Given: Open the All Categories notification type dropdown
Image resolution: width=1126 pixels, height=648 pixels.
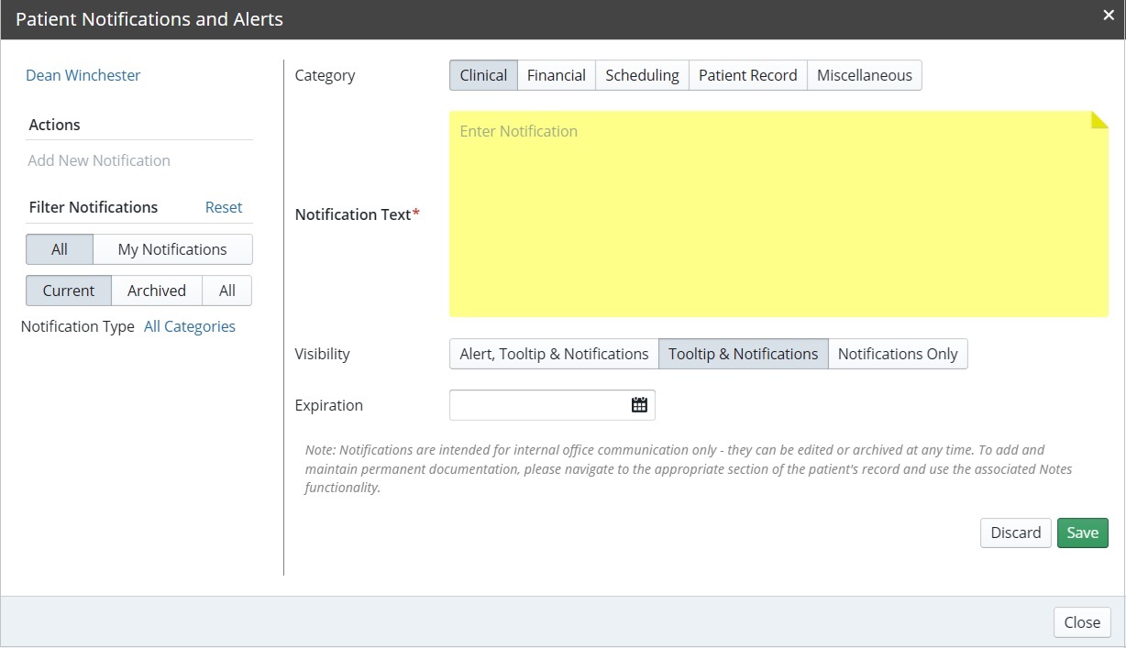Looking at the screenshot, I should (x=190, y=326).
